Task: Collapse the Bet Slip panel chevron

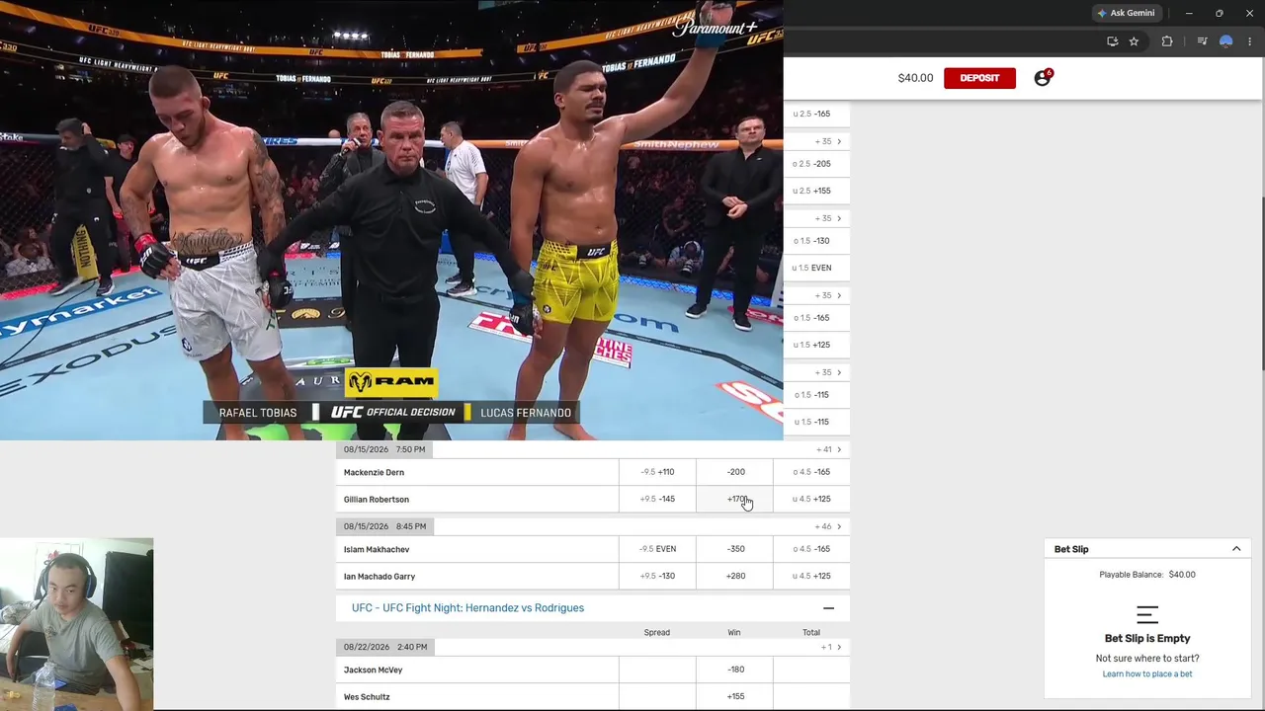Action: [1236, 549]
